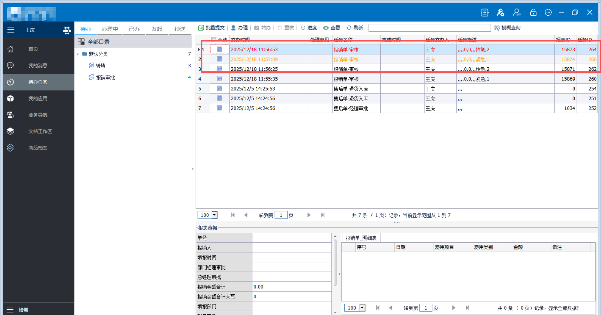Click the 办理 button in toolbar

coord(239,28)
